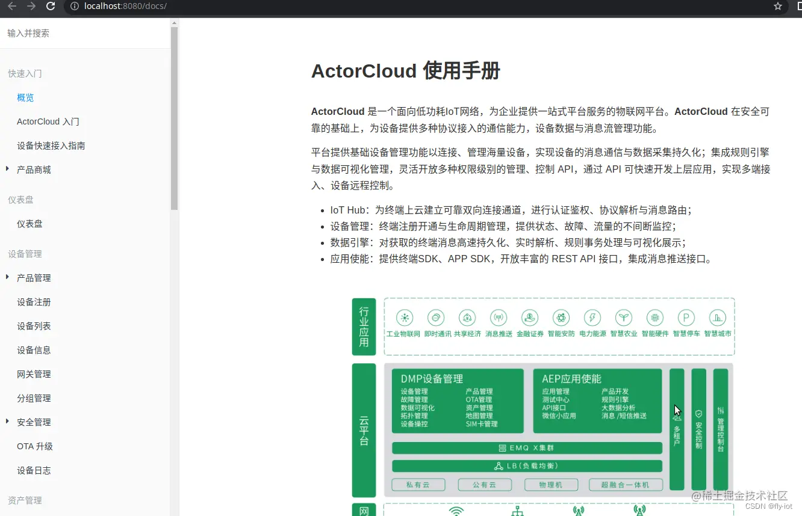
Task: Click the sidebar scrollbar up arrow
Action: (175, 23)
